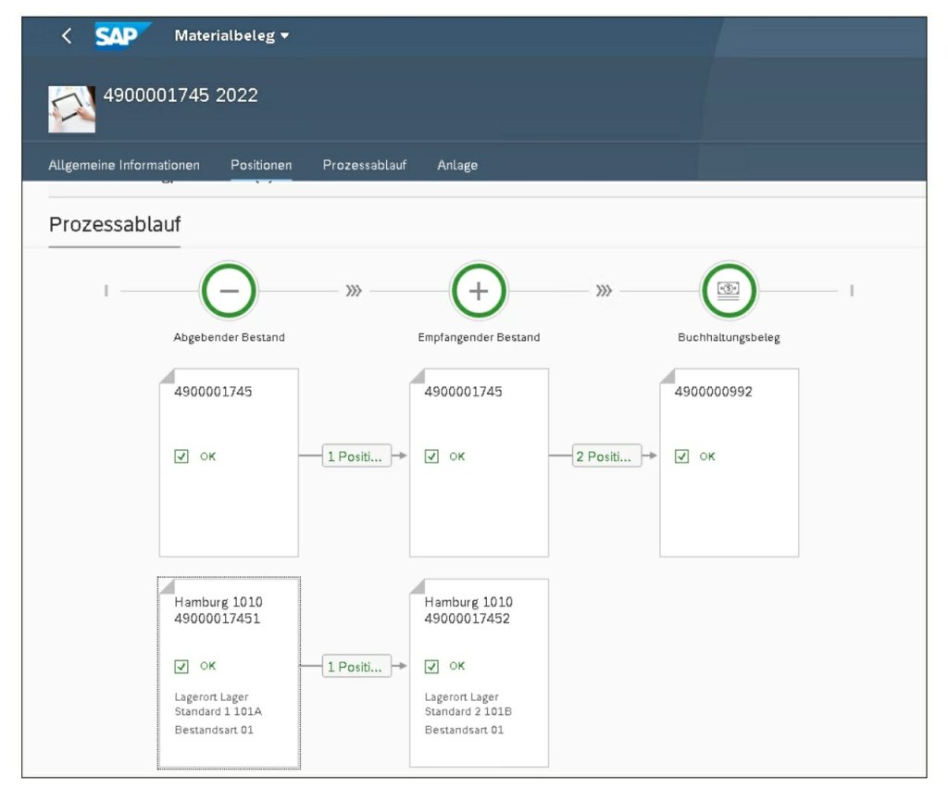Expand the lower 1 Positi... label between Hamburg cards

click(x=356, y=666)
